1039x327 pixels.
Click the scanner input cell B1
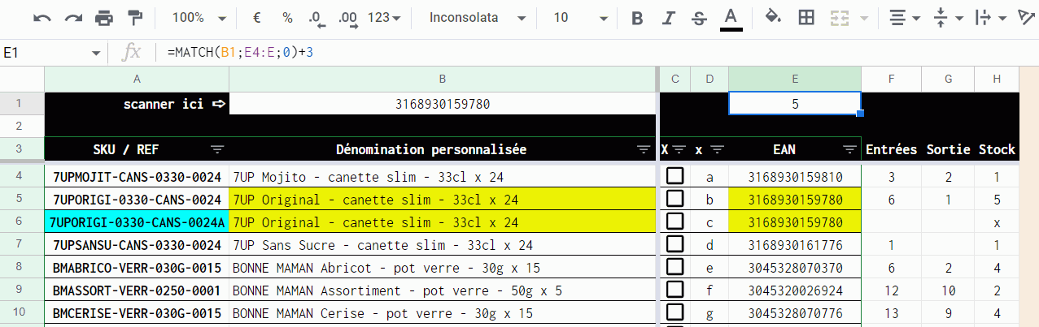pos(443,104)
